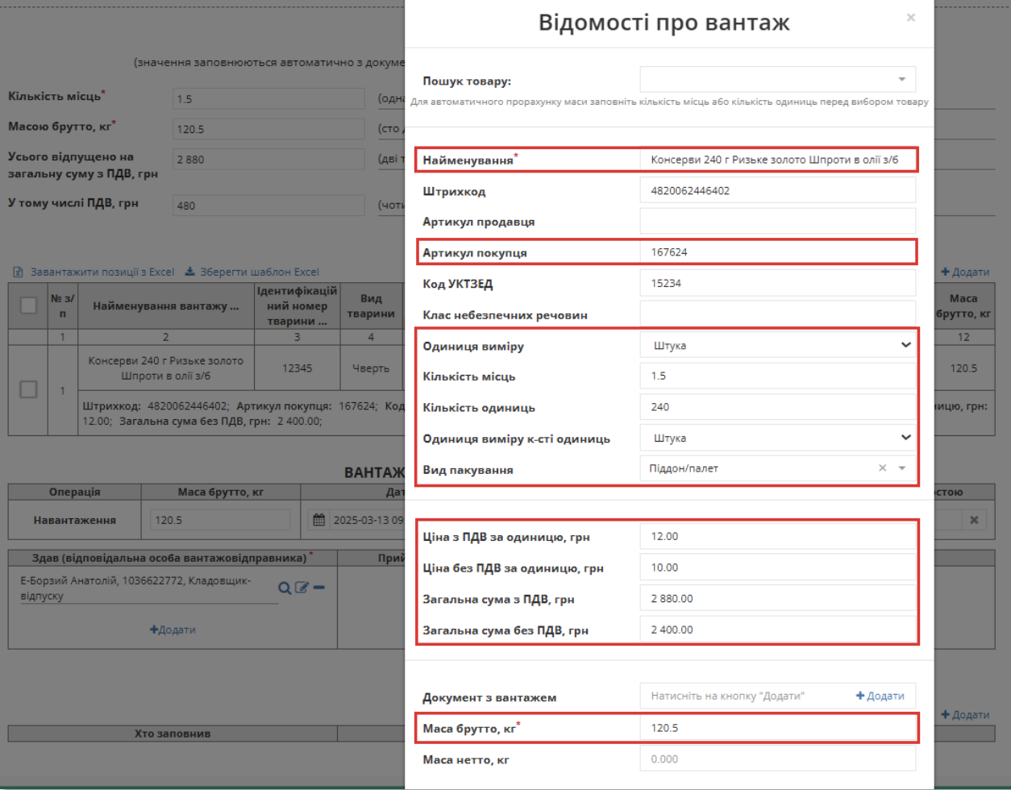Toggle the select-all checkbox in table header

(28, 306)
